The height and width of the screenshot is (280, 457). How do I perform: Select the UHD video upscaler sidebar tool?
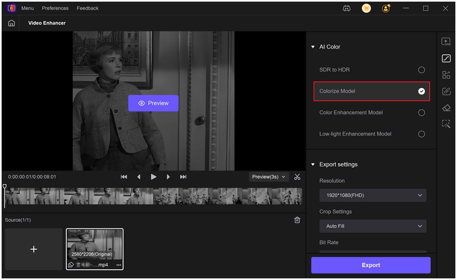[446, 42]
